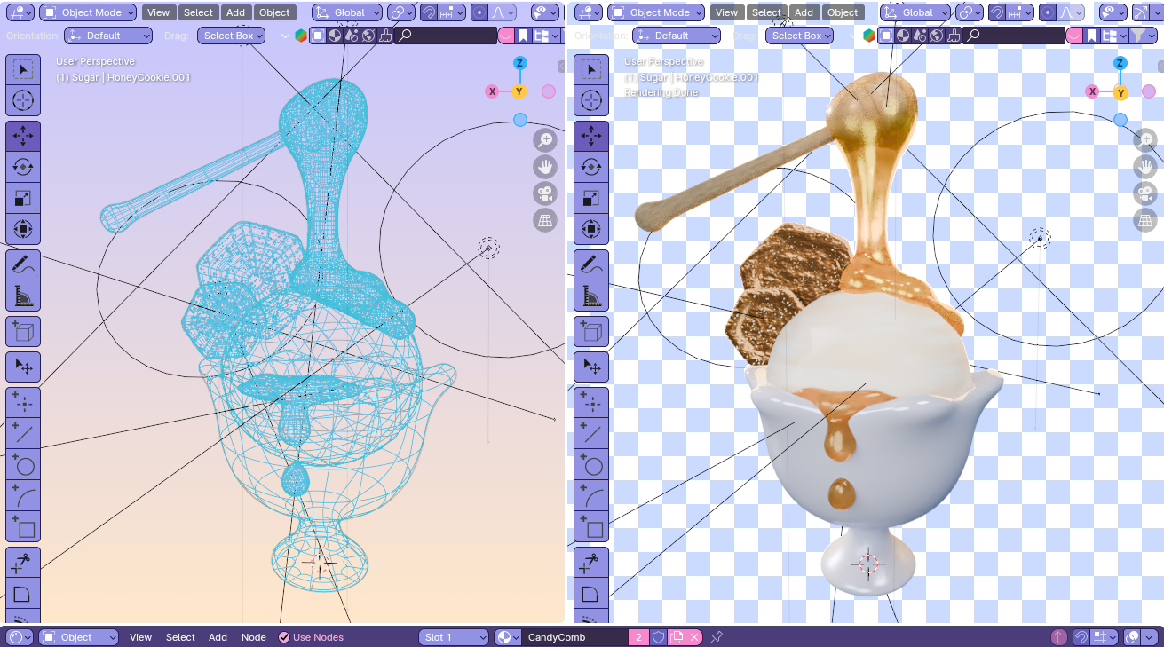Image resolution: width=1164 pixels, height=647 pixels.
Task: Click the camera view gizmo in left viewport
Action: [x=544, y=193]
